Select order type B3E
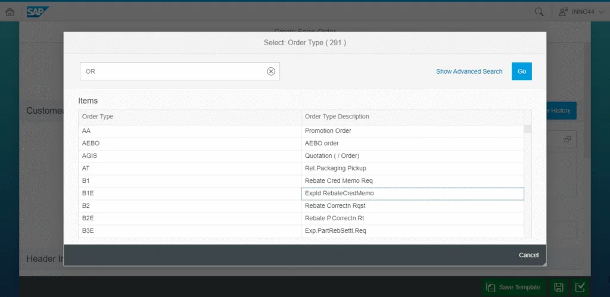This screenshot has height=297, width=610. 189,230
